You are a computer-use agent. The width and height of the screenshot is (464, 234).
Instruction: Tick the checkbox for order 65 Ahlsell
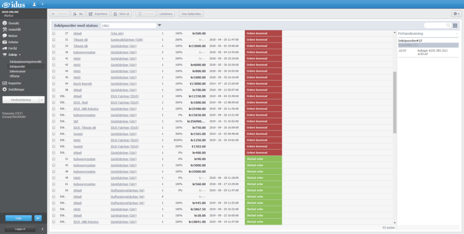53,190
